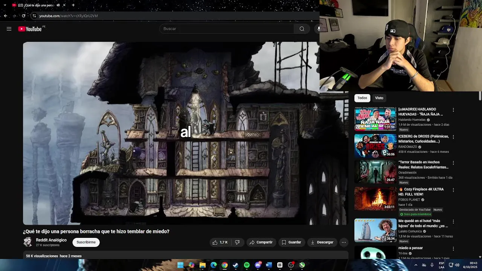The image size is (482, 271).
Task: Open OBS Studio from the taskbar
Action: [x=291, y=265]
